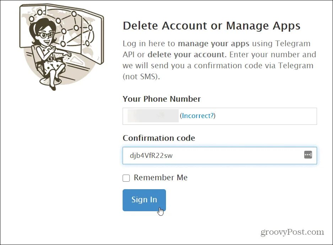Click the Telegram illustration image

(61, 47)
